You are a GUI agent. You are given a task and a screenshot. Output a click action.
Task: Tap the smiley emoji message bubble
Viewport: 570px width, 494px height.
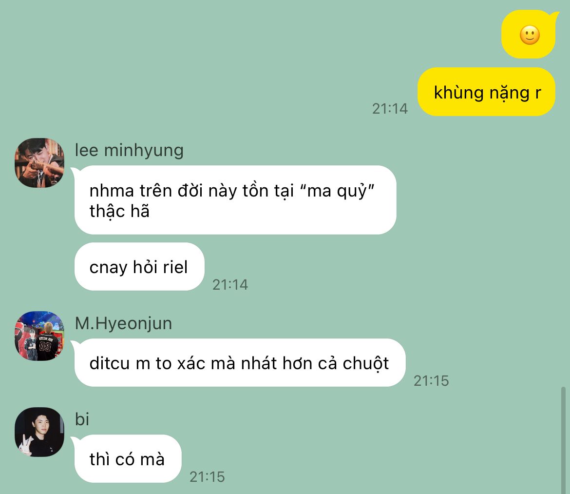coord(530,34)
